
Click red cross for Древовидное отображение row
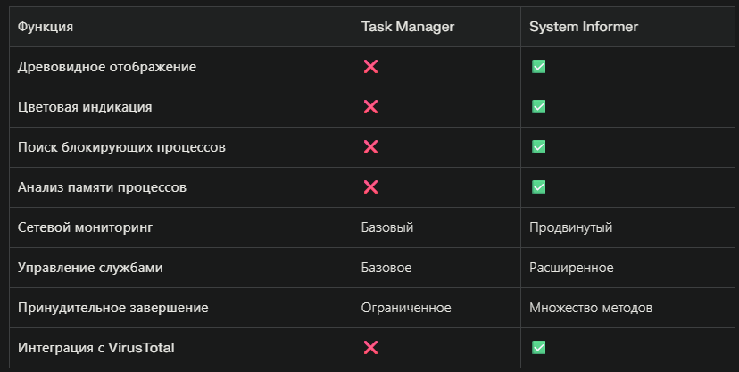pyautogui.click(x=370, y=67)
